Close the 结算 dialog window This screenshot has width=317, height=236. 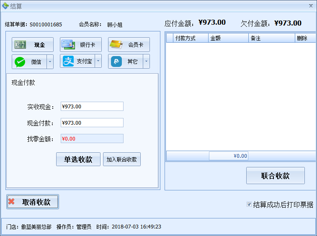pyautogui.click(x=311, y=6)
